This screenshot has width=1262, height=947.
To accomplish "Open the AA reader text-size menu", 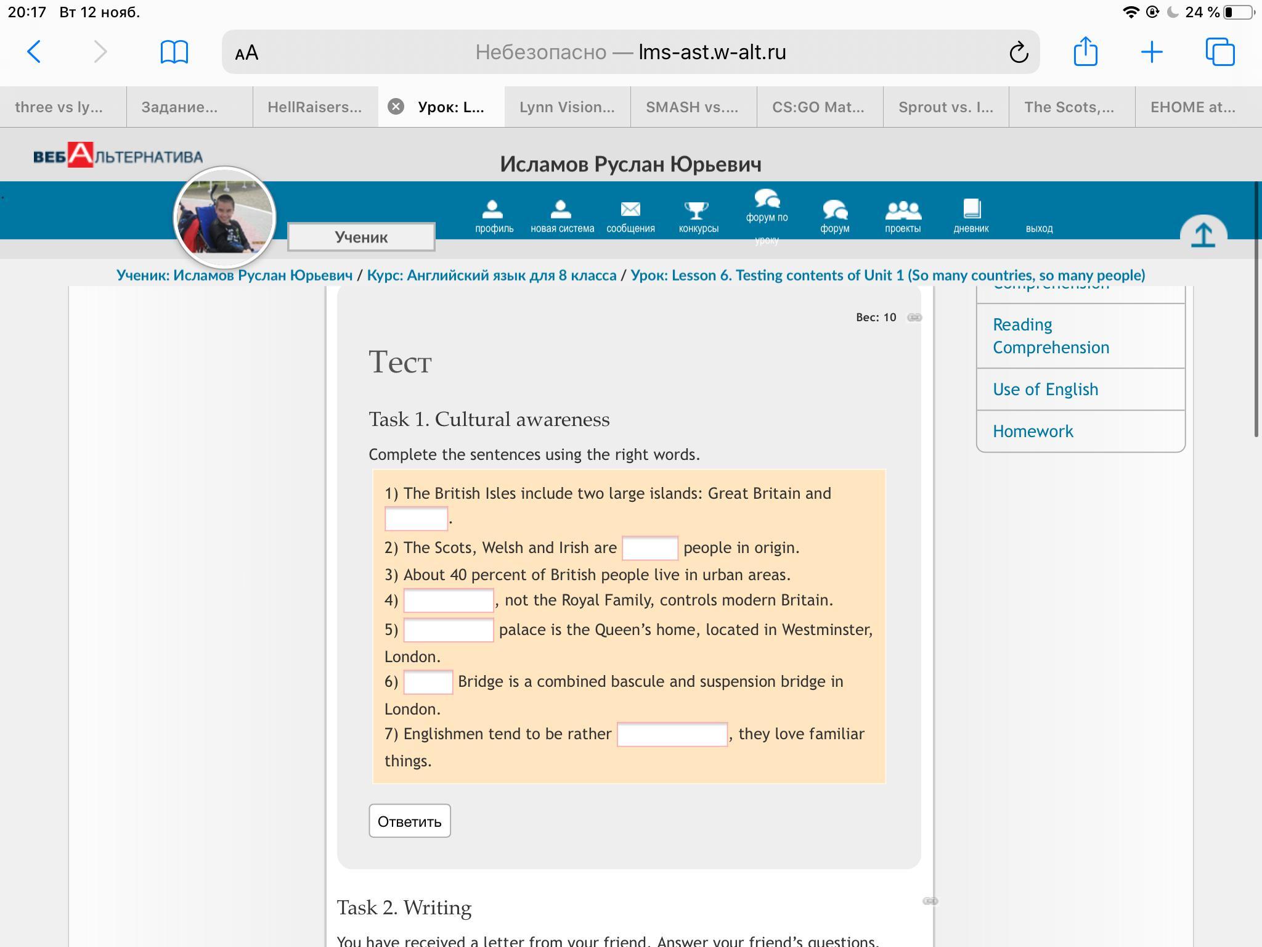I will pos(246,53).
